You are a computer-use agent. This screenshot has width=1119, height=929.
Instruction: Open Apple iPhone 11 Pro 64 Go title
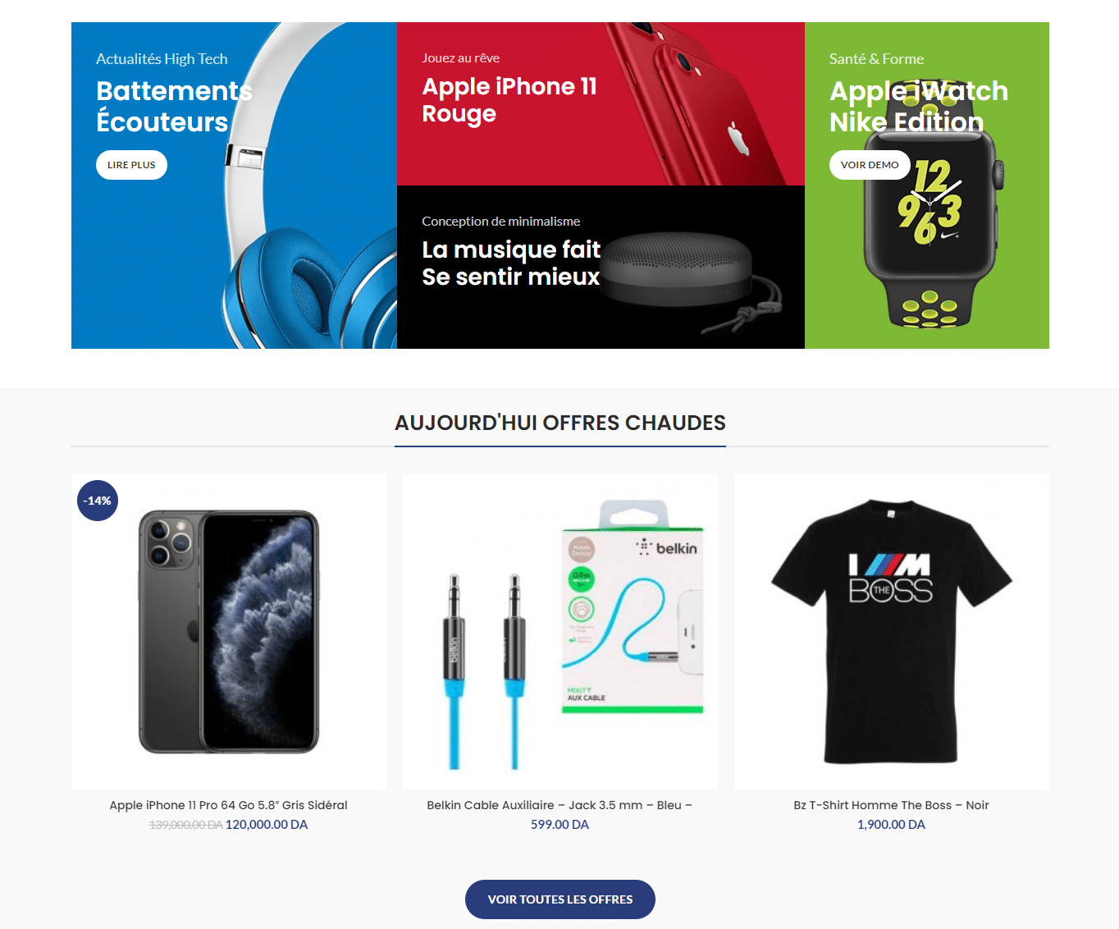pyautogui.click(x=229, y=805)
